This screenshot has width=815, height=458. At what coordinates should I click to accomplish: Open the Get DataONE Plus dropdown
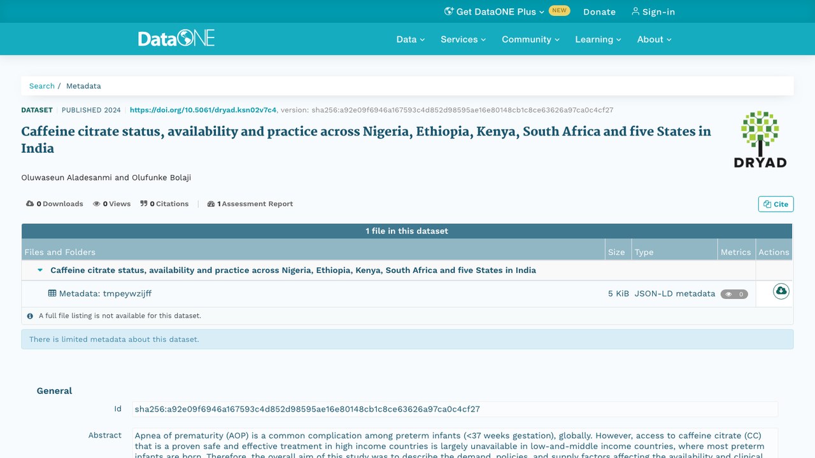click(495, 11)
